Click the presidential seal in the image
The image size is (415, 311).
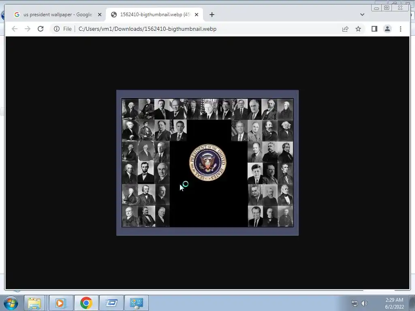tap(208, 162)
